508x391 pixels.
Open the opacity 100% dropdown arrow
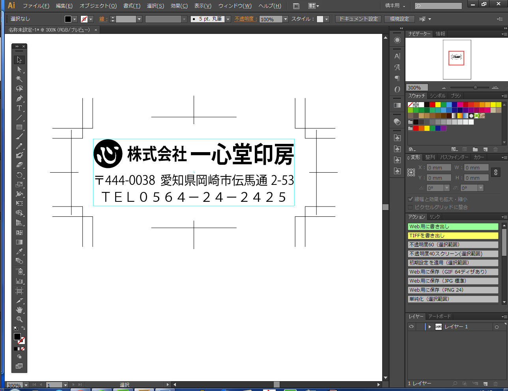point(286,19)
